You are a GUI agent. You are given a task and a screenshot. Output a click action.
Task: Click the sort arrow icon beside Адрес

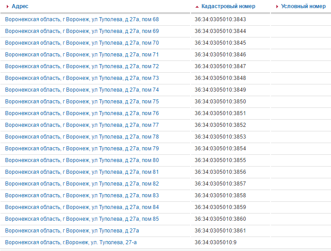pos(8,7)
